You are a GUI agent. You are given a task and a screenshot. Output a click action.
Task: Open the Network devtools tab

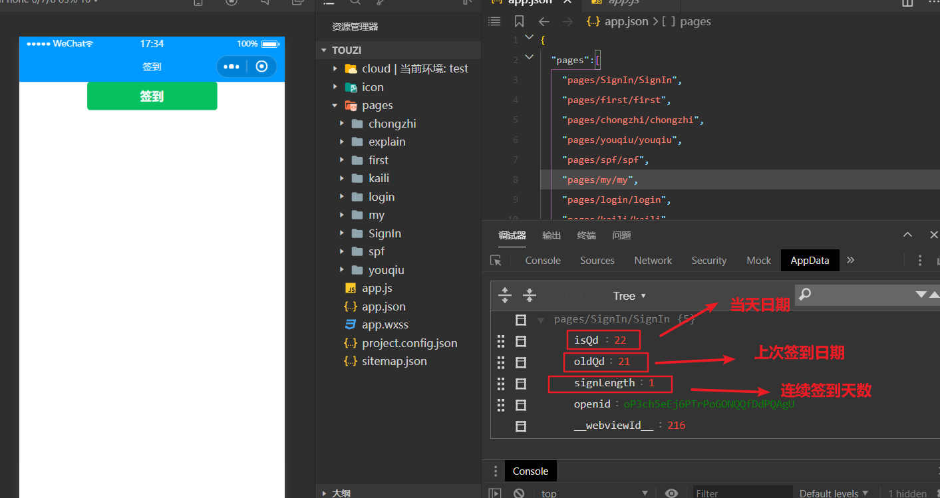[653, 261]
